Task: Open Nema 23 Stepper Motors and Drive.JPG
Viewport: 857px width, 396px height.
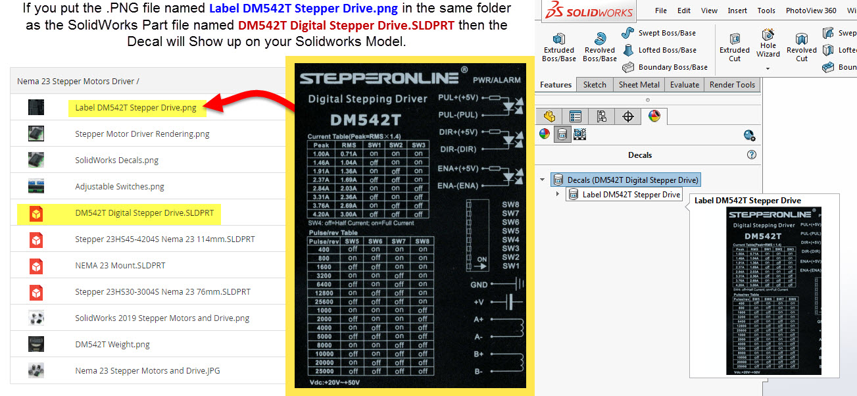Action: pyautogui.click(x=147, y=371)
